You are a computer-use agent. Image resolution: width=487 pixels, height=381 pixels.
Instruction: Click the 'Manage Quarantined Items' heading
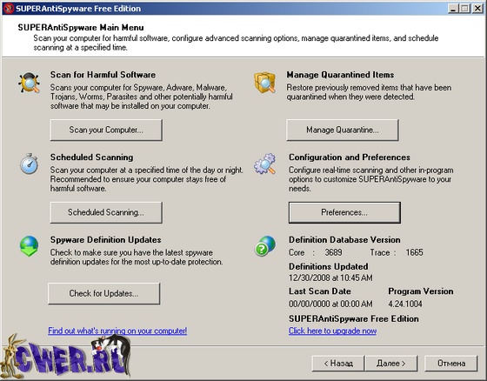(340, 75)
